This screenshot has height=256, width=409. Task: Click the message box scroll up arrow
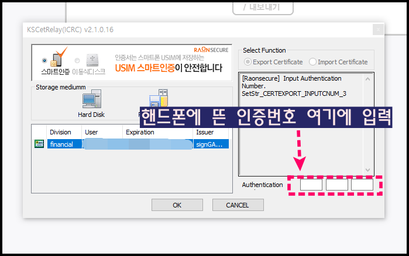point(368,79)
